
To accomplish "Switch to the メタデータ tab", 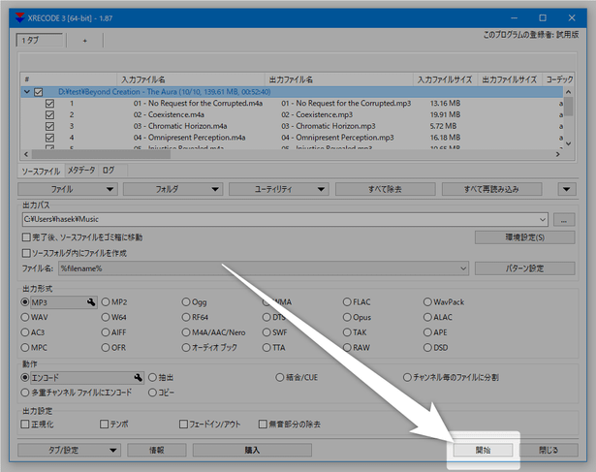I will pos(81,171).
